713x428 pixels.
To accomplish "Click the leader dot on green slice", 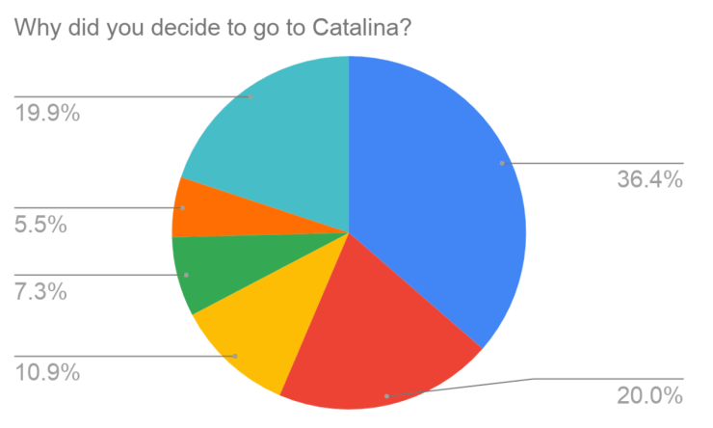I will (187, 275).
